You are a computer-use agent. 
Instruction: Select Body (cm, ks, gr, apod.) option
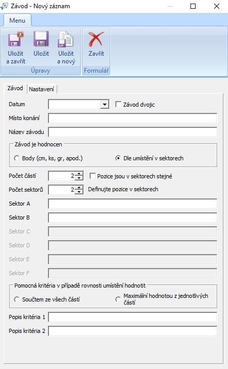16,158
